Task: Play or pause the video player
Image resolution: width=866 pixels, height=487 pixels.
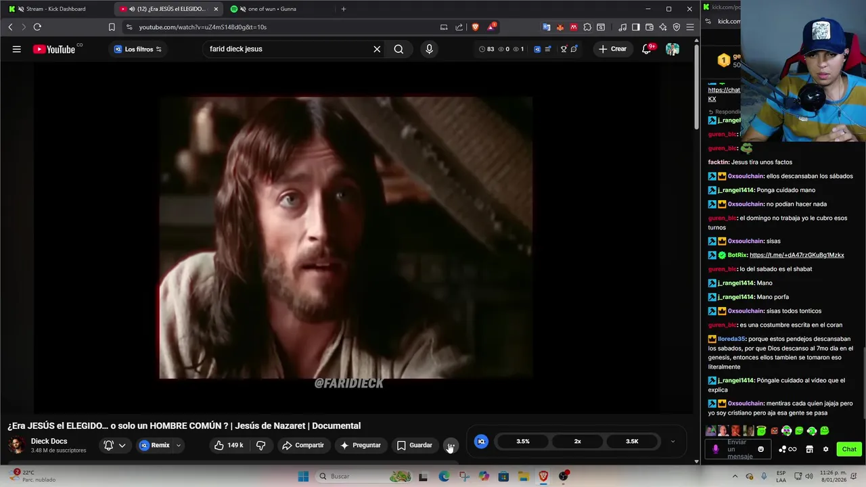Action: pyautogui.click(x=346, y=237)
